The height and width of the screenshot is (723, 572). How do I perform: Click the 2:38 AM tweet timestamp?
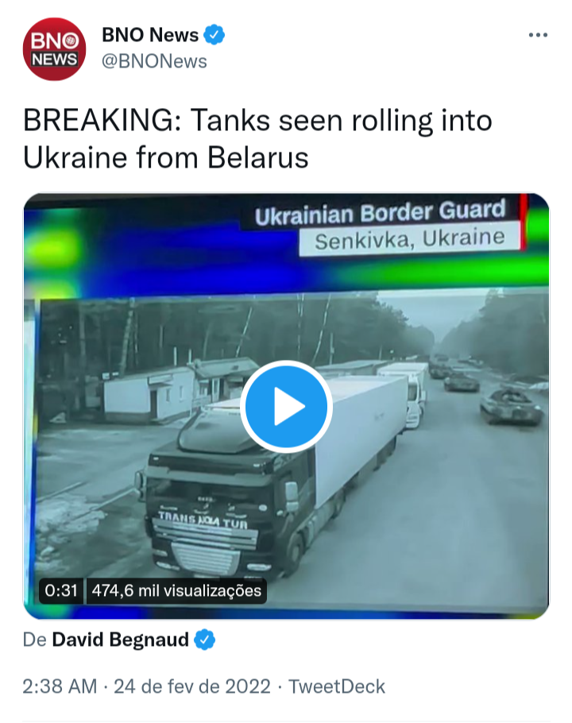(x=60, y=686)
